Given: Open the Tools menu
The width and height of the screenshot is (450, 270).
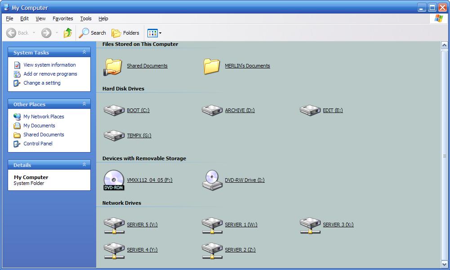Looking at the screenshot, I should click(86, 18).
